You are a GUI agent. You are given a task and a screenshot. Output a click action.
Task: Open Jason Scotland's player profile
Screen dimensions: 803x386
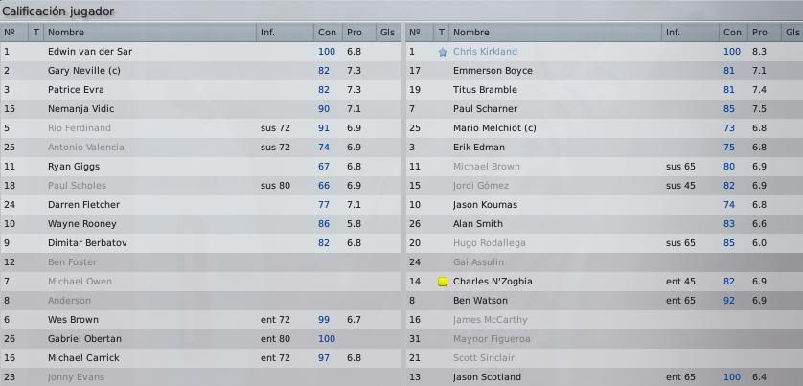tap(487, 377)
